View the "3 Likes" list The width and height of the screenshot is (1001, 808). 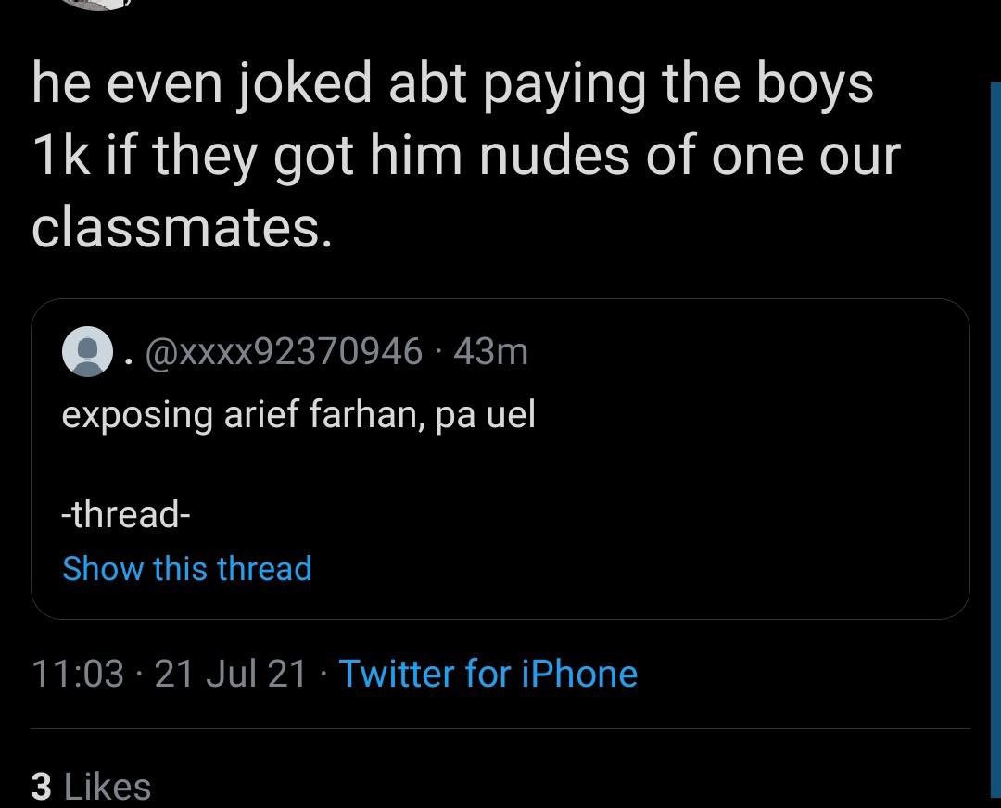click(x=91, y=786)
